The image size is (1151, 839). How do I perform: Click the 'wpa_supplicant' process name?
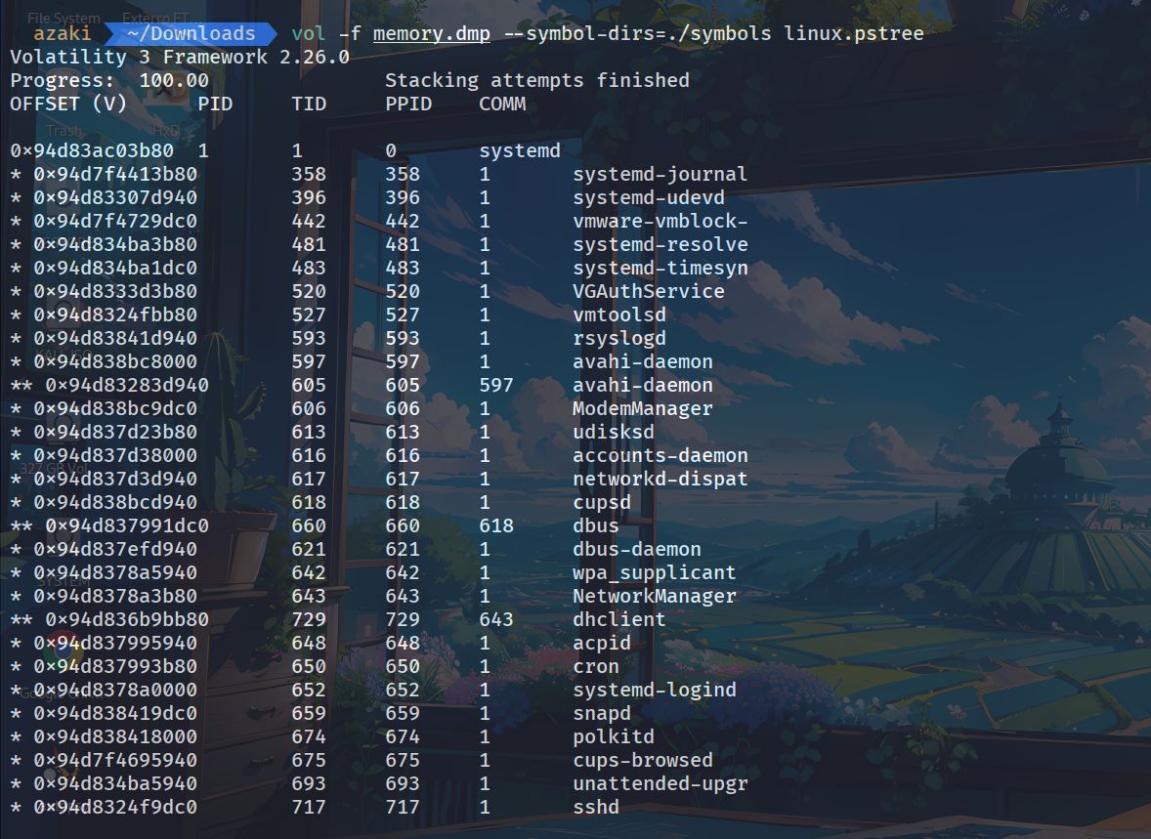click(x=655, y=574)
